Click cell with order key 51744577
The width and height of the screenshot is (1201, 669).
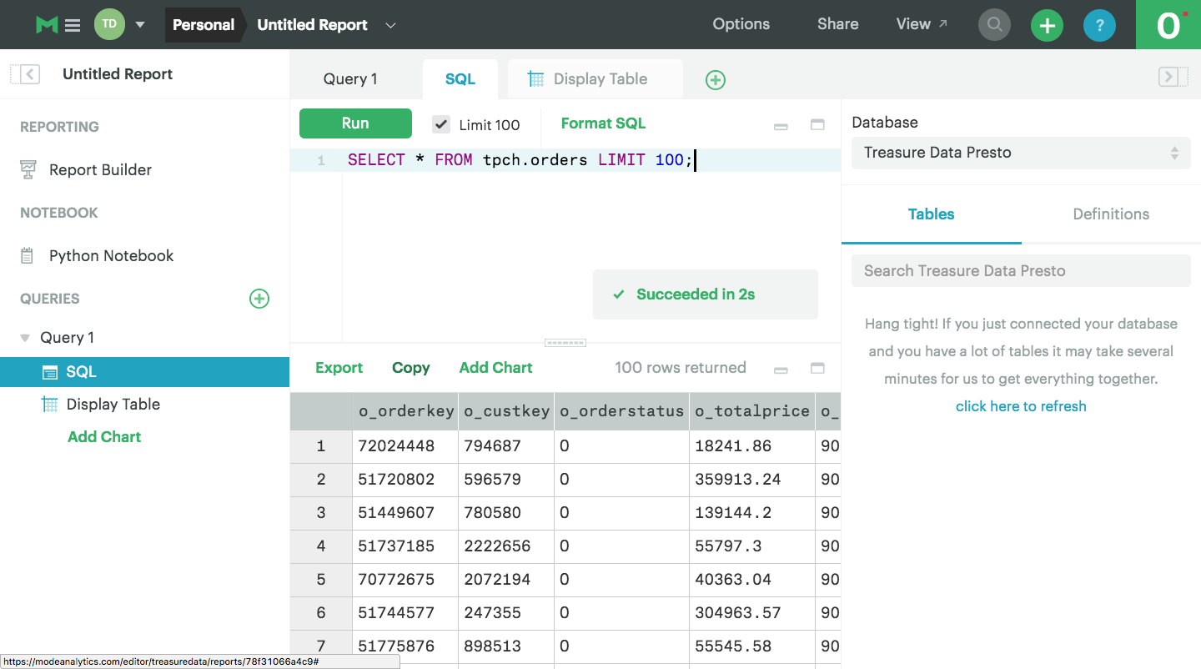[405, 613]
